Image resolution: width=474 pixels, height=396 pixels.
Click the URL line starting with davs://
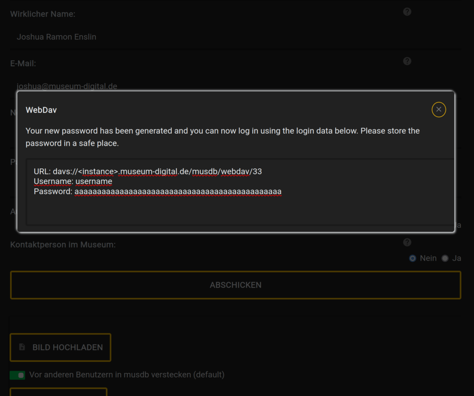click(148, 171)
